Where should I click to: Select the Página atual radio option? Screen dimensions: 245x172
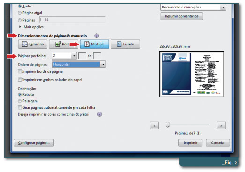20,13
